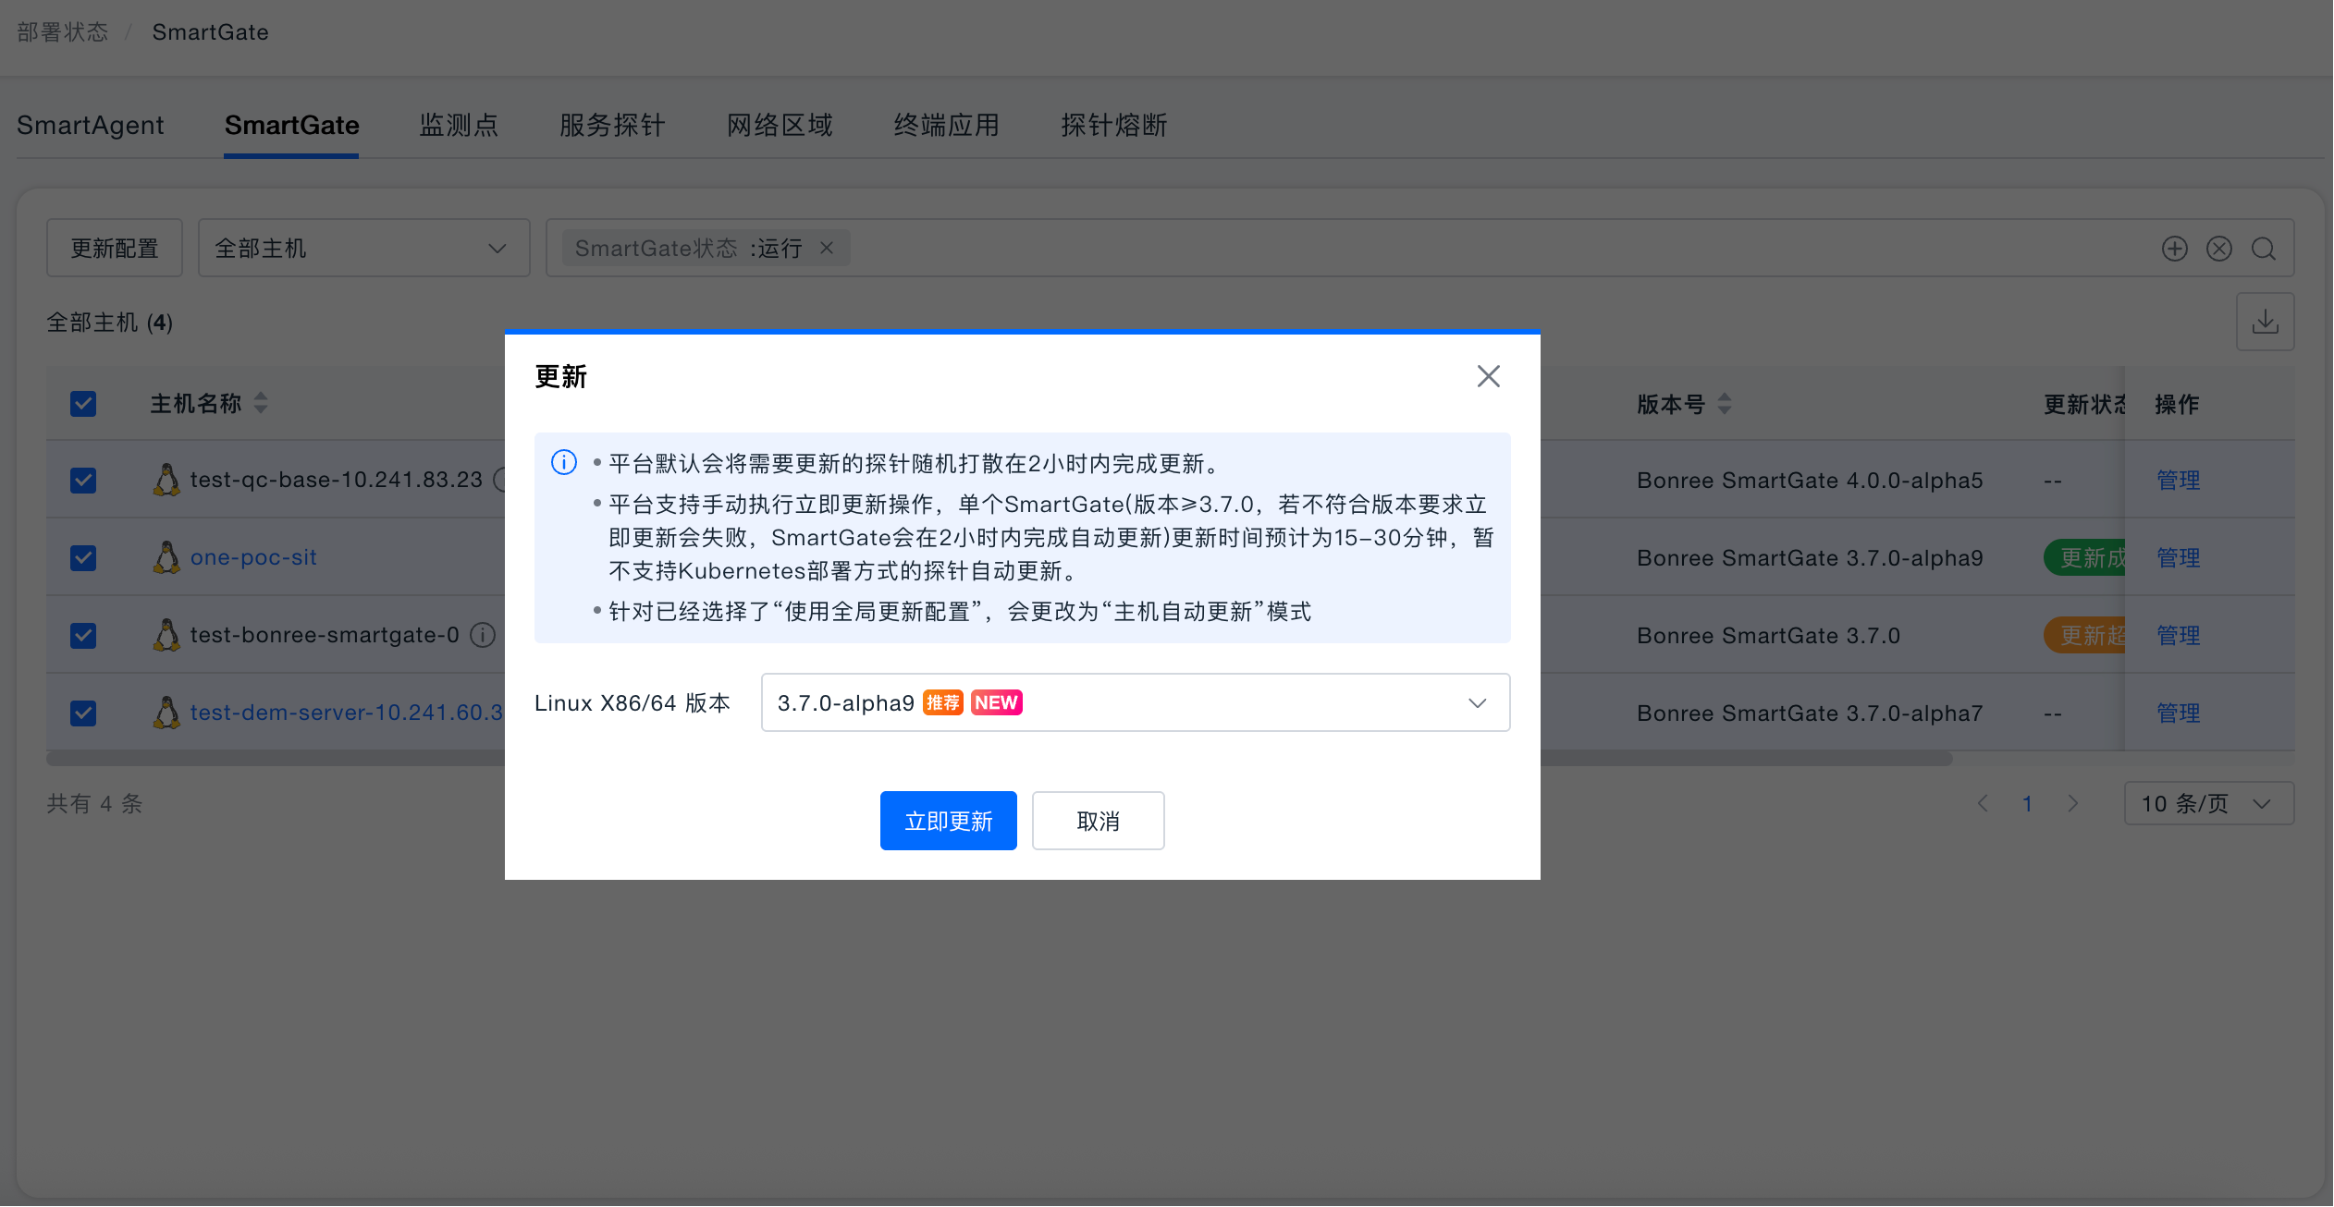Click Linux icon of one-poc-sit host
The image size is (2334, 1207).
[x=166, y=557]
